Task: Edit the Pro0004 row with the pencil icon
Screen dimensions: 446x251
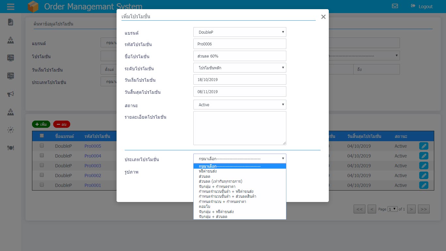Action: click(423, 156)
